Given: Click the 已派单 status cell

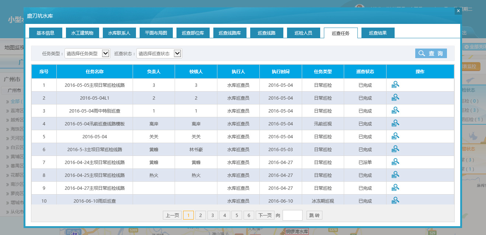Looking at the screenshot, I should tap(365, 162).
